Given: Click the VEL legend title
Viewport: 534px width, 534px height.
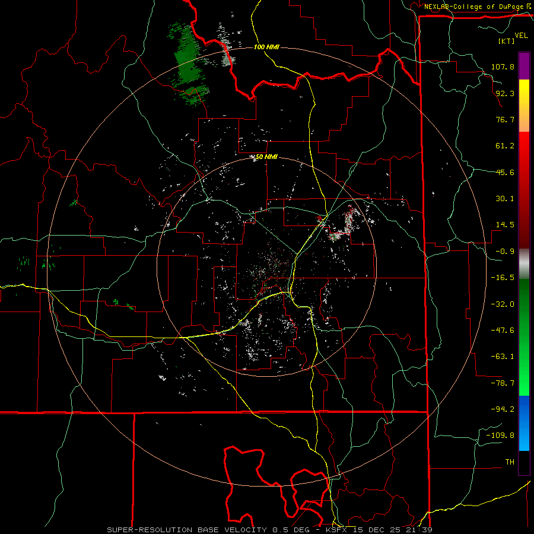Looking at the screenshot, I should tap(521, 36).
